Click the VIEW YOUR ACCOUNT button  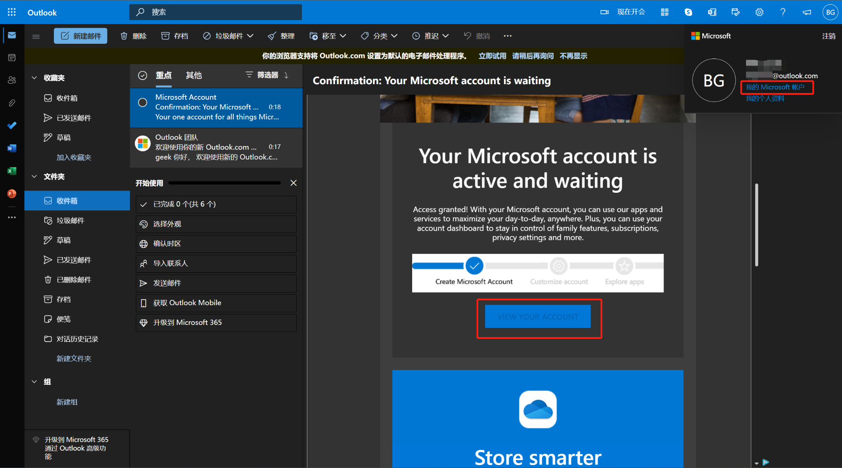click(538, 316)
